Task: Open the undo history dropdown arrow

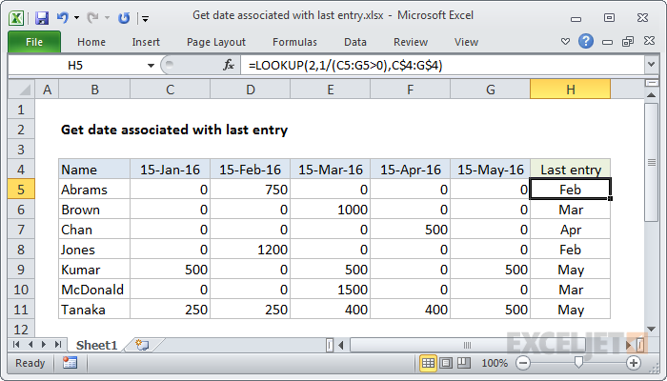Action: click(x=76, y=18)
